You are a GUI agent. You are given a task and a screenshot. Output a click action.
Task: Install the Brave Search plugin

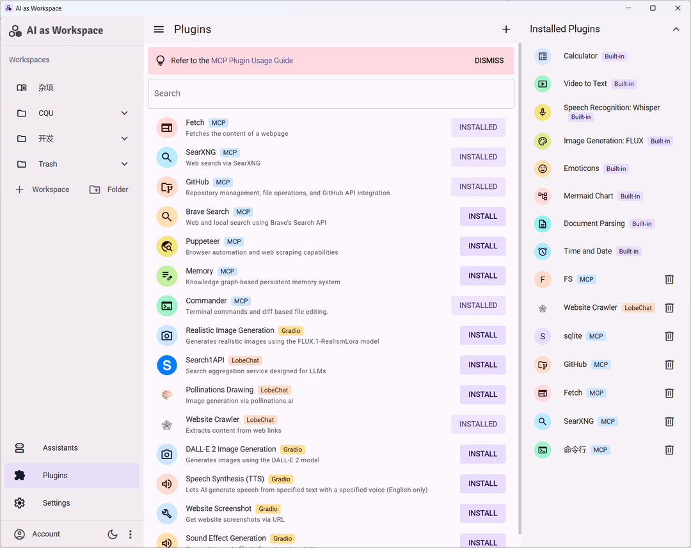(x=482, y=216)
